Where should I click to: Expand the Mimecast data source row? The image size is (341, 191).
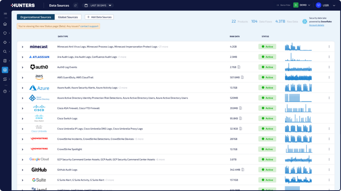click(22, 47)
